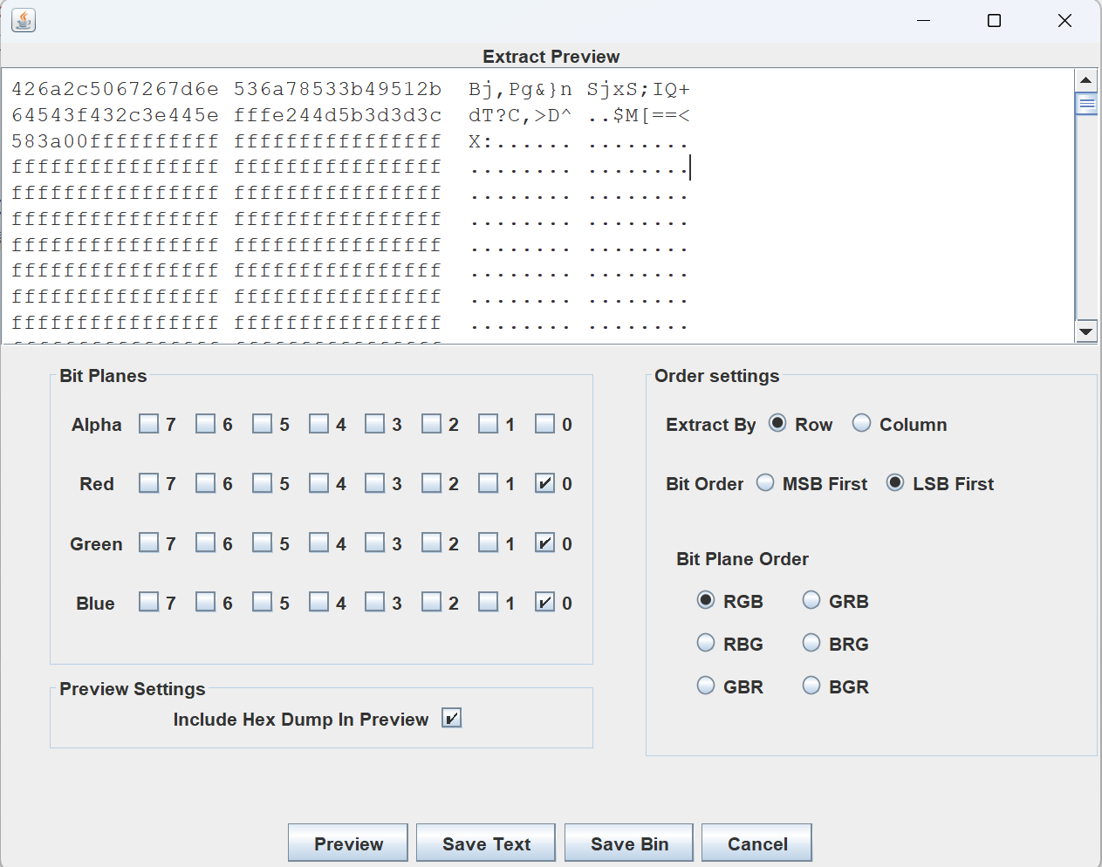Enable Alpha bit plane 7 checkbox
The width and height of the screenshot is (1102, 867).
pos(149,424)
